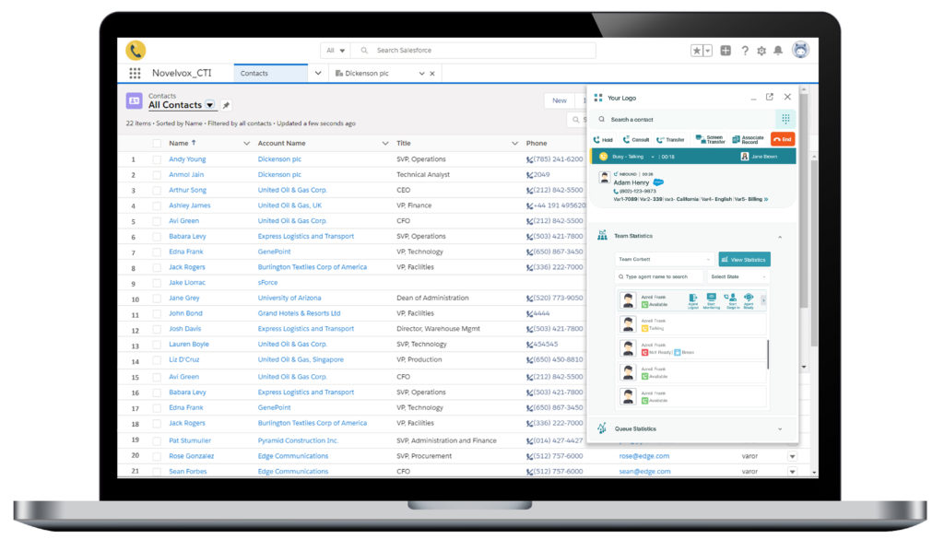Click the Search Salesforce field
This screenshot has height=551, width=944.
[474, 51]
